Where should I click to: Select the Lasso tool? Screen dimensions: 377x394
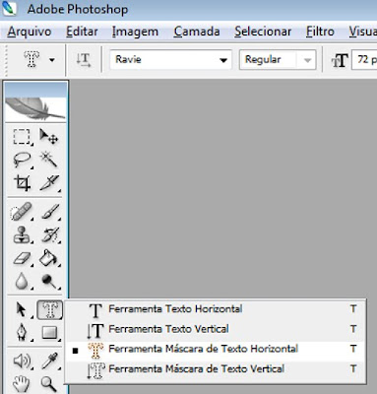click(22, 160)
